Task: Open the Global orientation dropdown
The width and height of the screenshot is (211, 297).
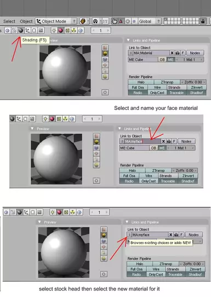Action: pos(150,21)
